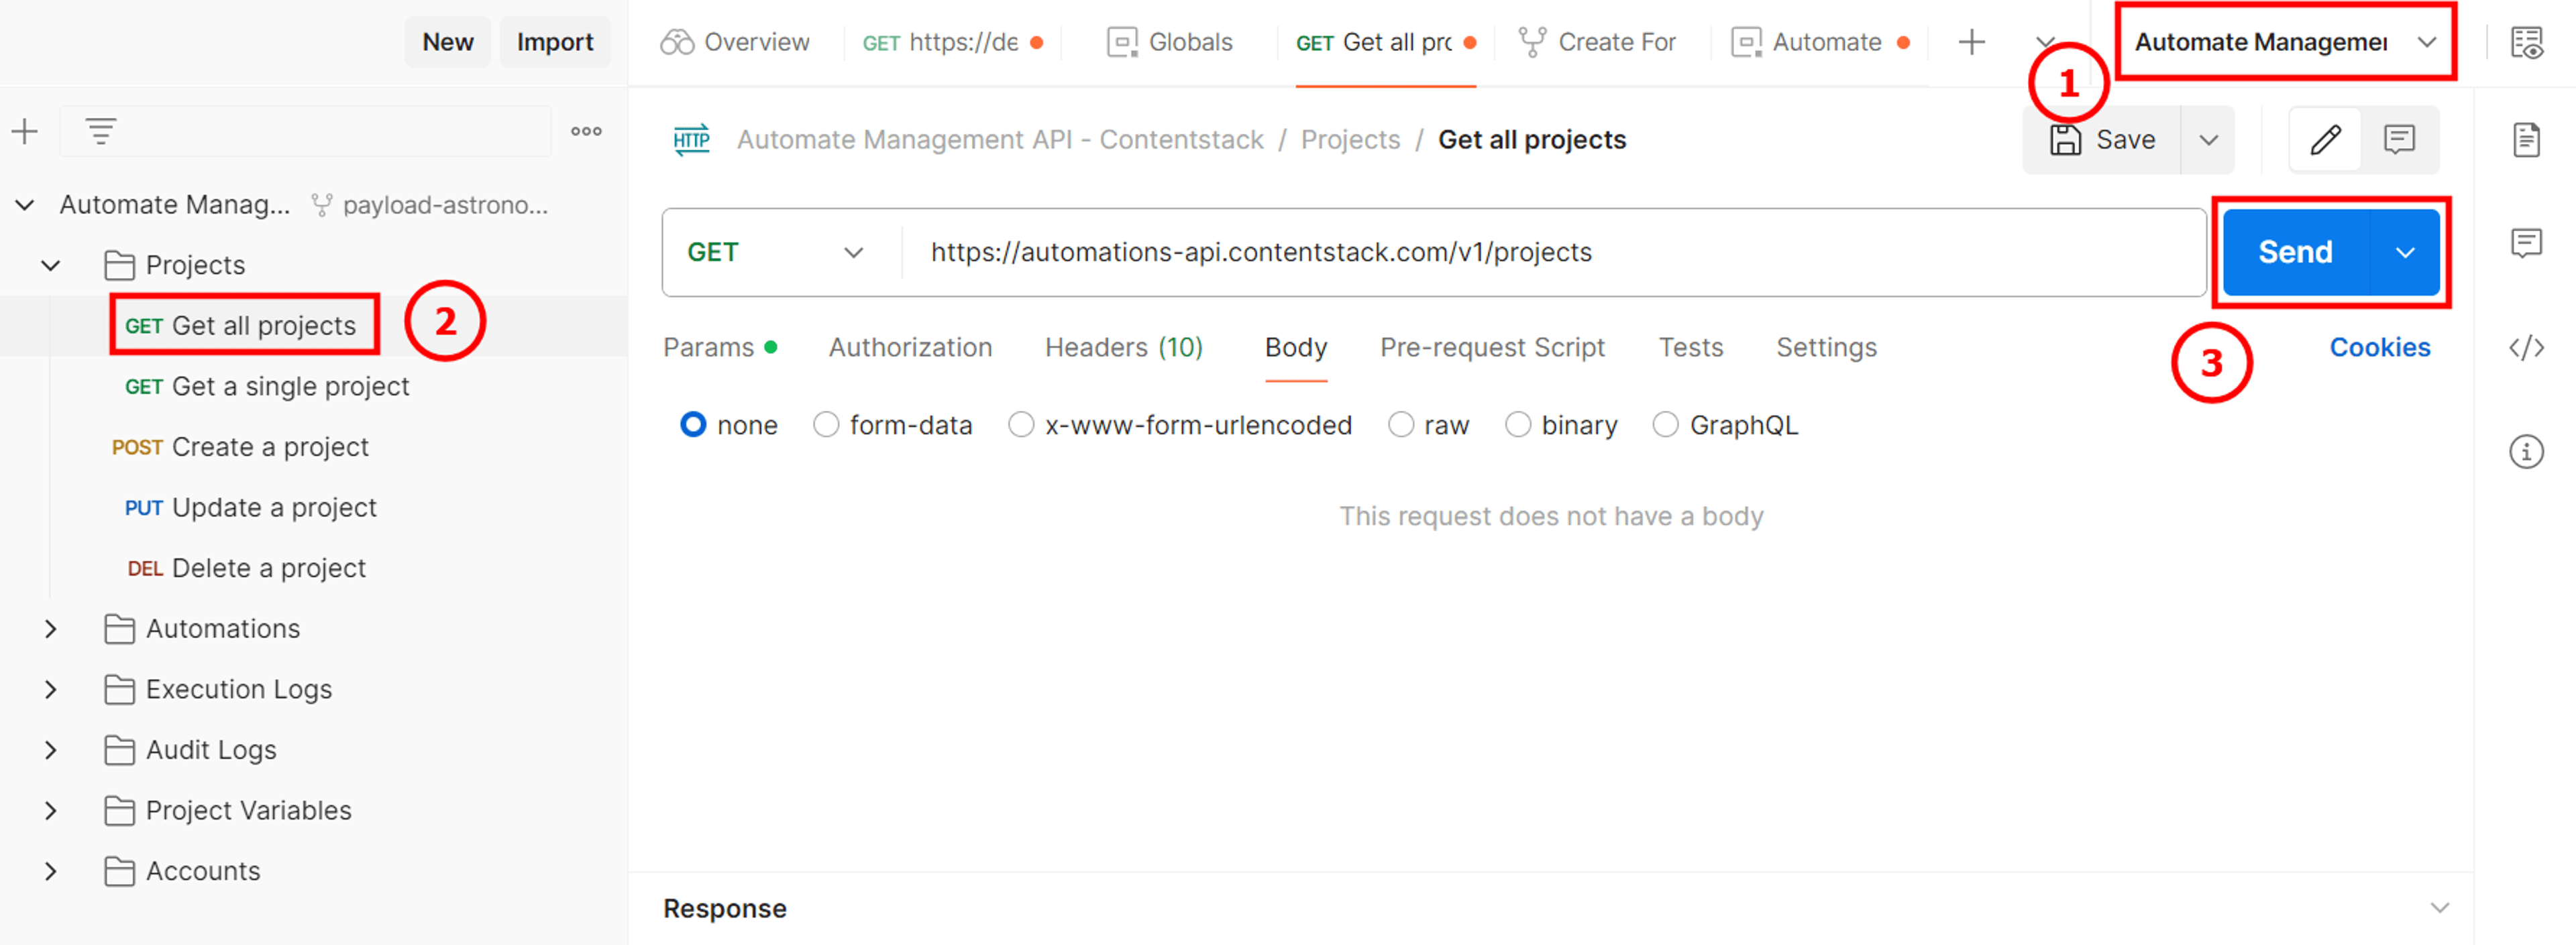This screenshot has width=2576, height=945.
Task: Click the Automate Management API breadcrumb link
Action: [x=1000, y=140]
